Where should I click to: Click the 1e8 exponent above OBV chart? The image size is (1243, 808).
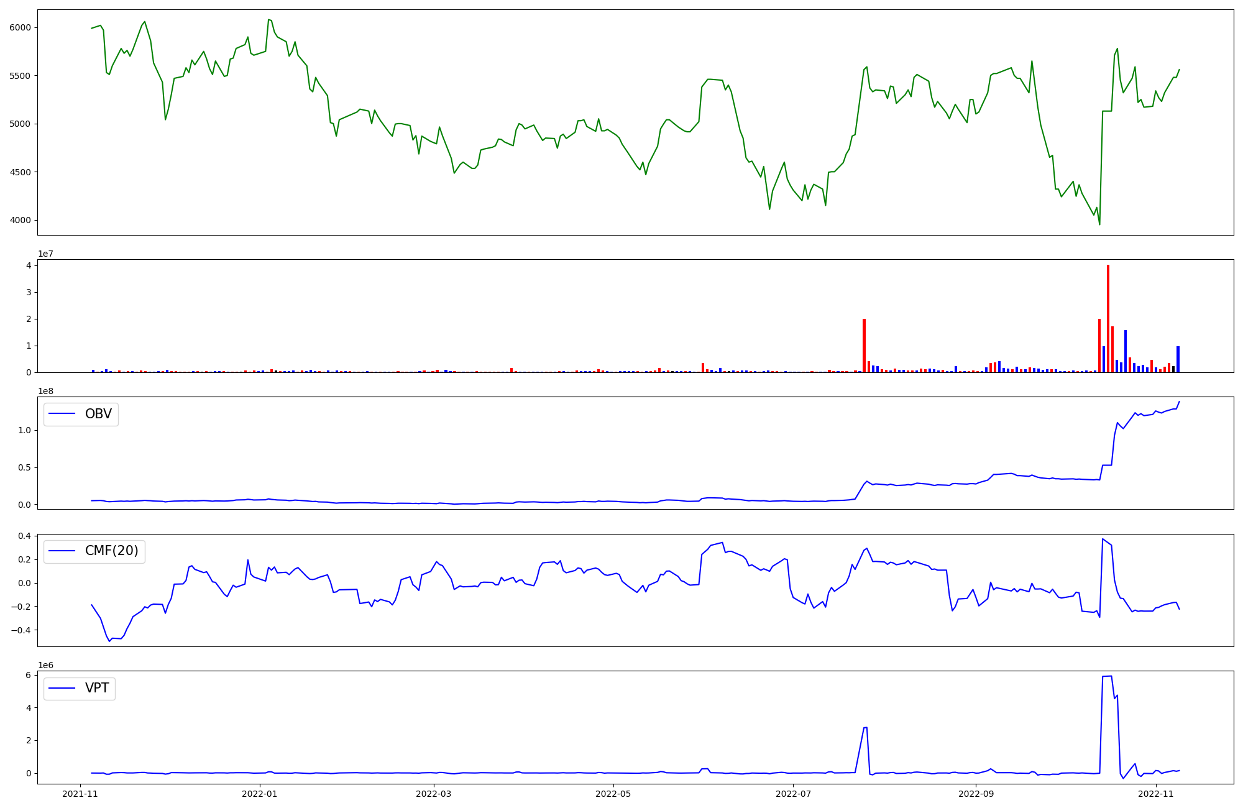[x=45, y=391]
